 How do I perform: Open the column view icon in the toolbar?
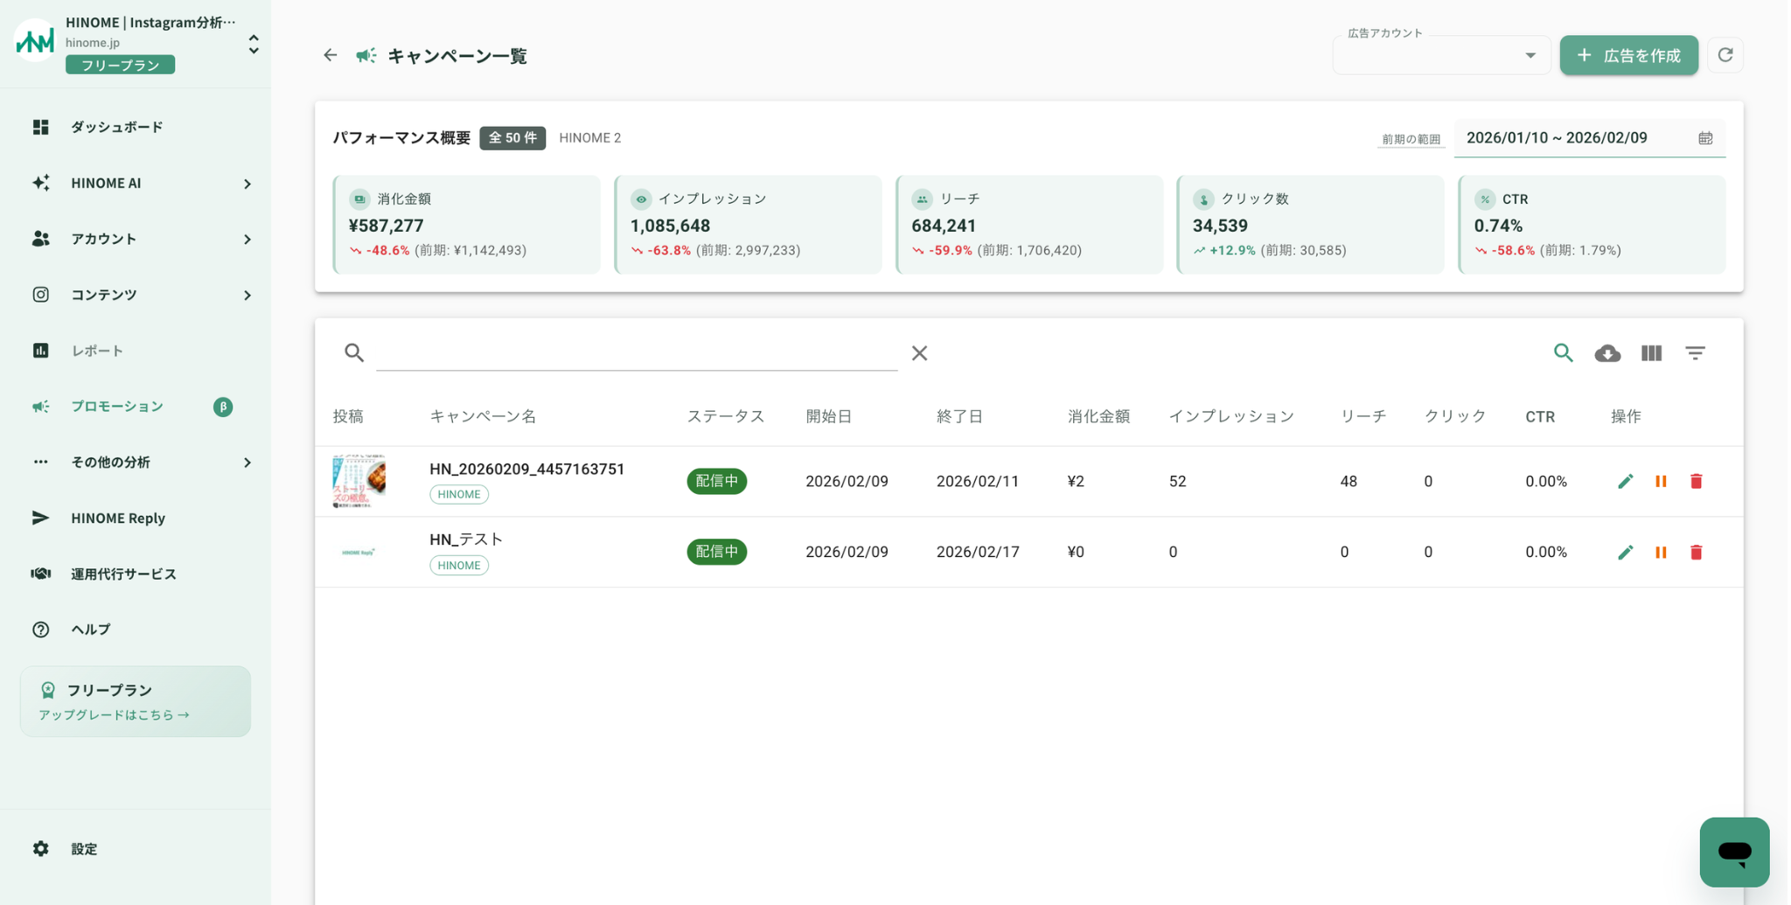click(1651, 353)
